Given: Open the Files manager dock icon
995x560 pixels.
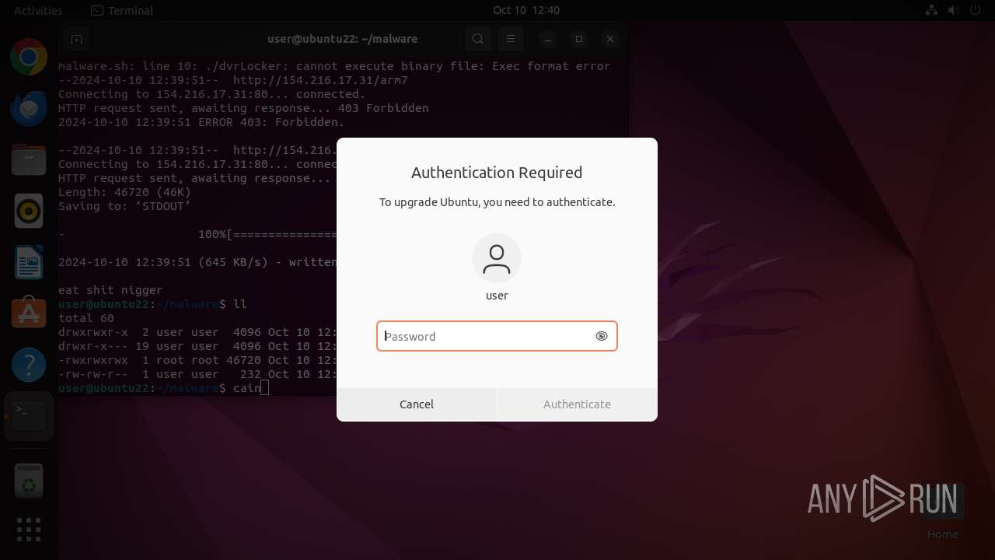Looking at the screenshot, I should click(x=29, y=160).
